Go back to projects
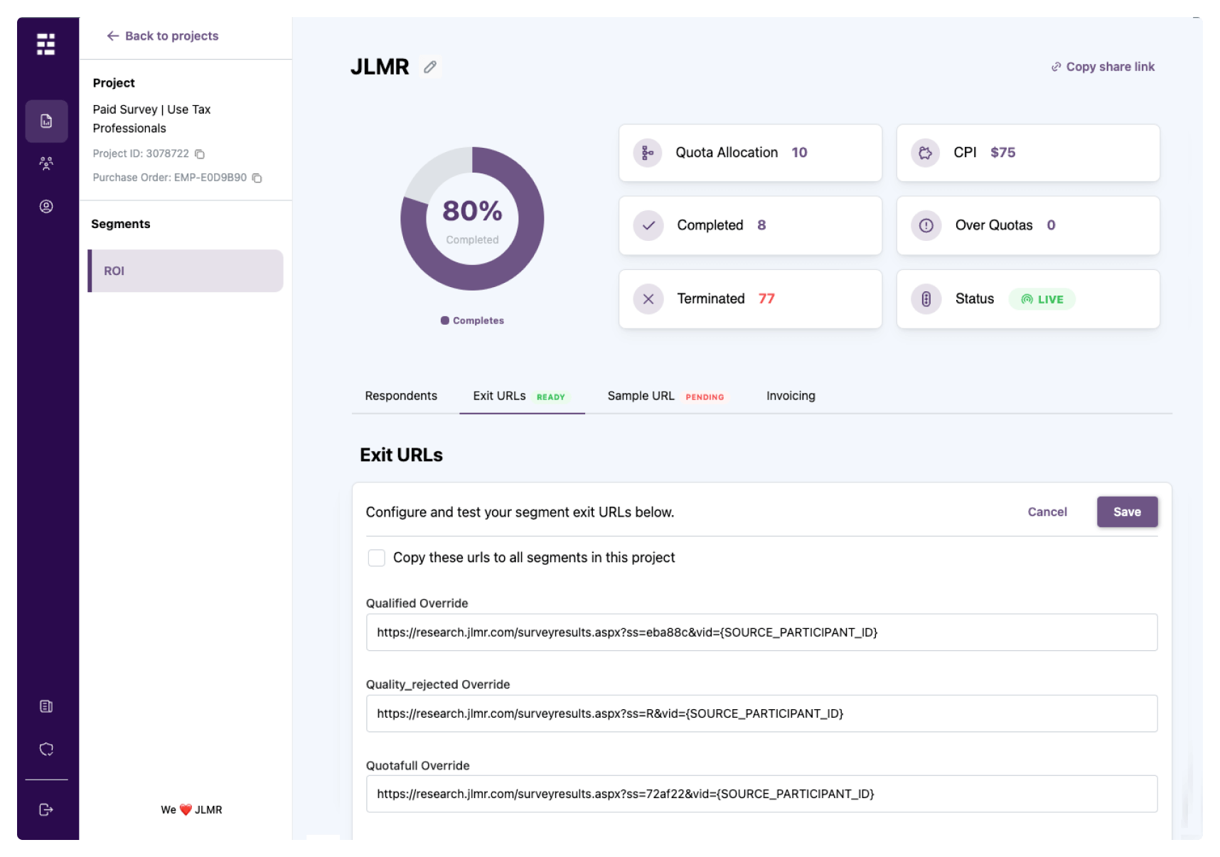 point(163,36)
